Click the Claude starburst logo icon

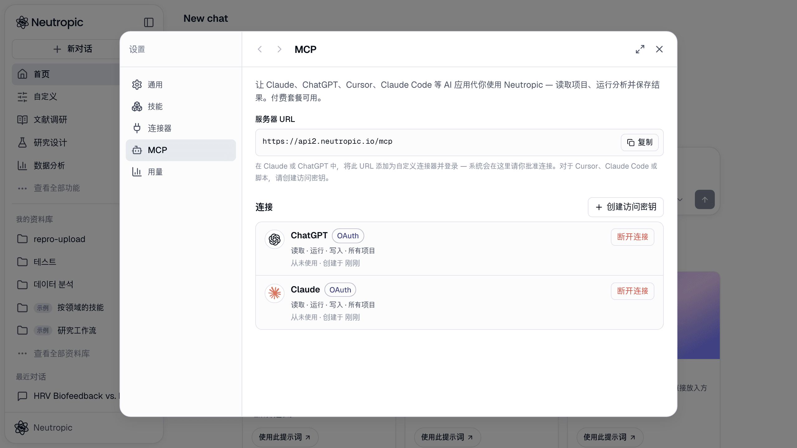(x=274, y=293)
